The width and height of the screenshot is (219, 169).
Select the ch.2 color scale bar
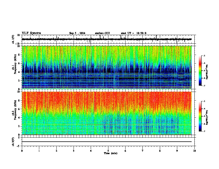click(x=200, y=116)
